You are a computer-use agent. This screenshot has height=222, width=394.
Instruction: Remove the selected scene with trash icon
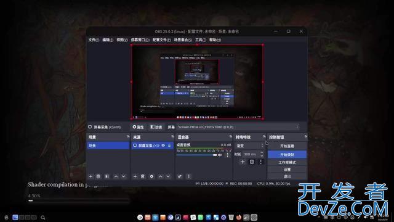click(98, 176)
